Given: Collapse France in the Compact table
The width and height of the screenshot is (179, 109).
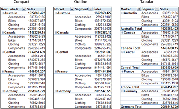Looking at the screenshot, I should (3, 72).
